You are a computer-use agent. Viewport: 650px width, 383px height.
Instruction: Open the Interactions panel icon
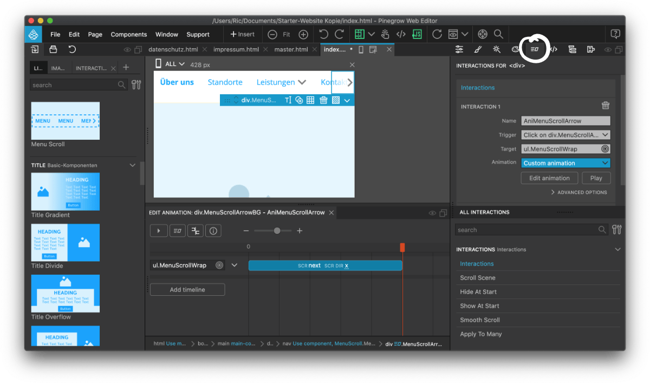point(535,49)
